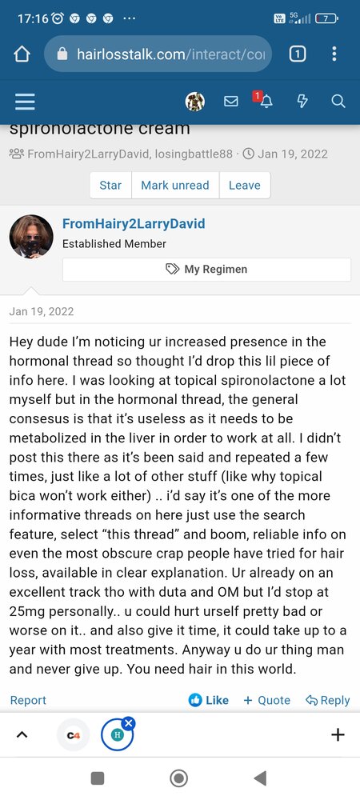Open the lightning bolt what's new icon
This screenshot has width=360, height=800.
click(x=302, y=102)
